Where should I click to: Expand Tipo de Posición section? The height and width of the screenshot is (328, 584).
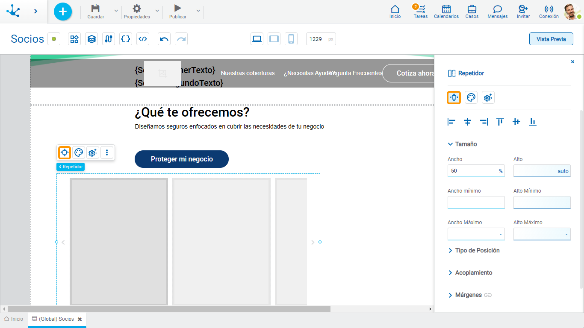click(x=474, y=250)
